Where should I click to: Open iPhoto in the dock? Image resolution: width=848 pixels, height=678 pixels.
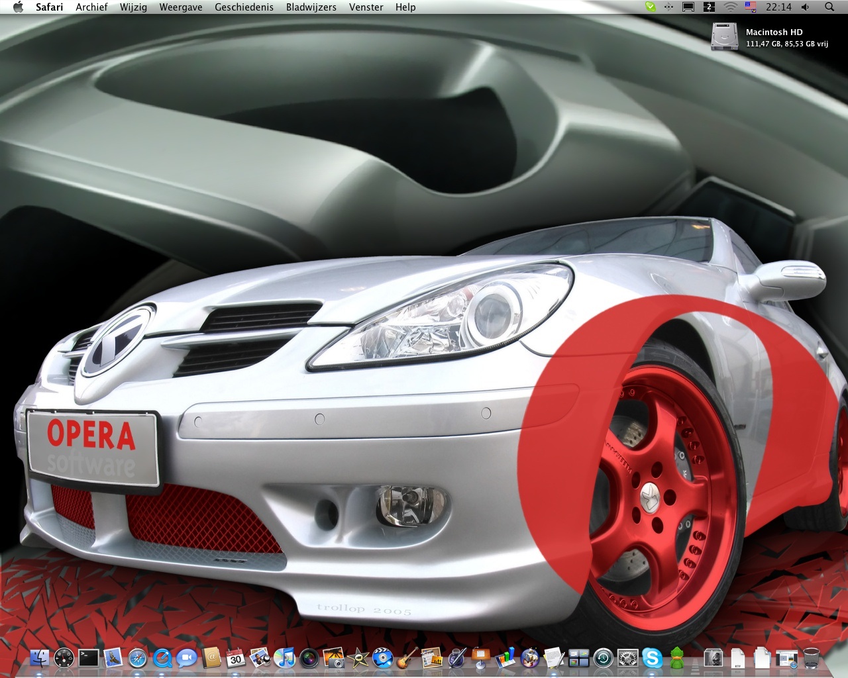click(334, 657)
